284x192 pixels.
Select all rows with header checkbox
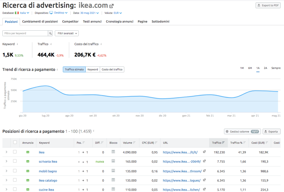pyautogui.click(x=15, y=143)
